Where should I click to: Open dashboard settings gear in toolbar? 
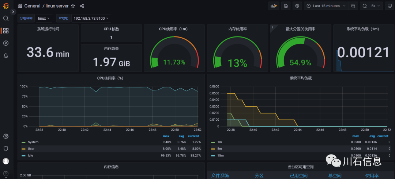297,6
